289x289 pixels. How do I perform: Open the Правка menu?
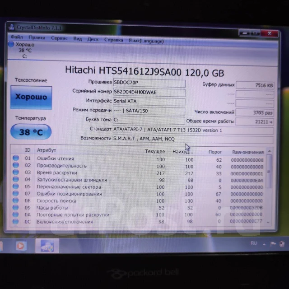[37, 37]
